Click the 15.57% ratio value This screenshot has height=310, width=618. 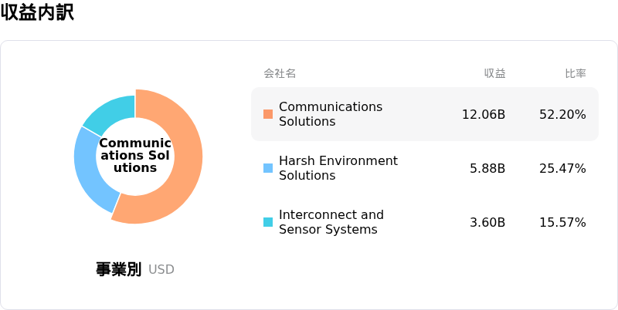[563, 222]
